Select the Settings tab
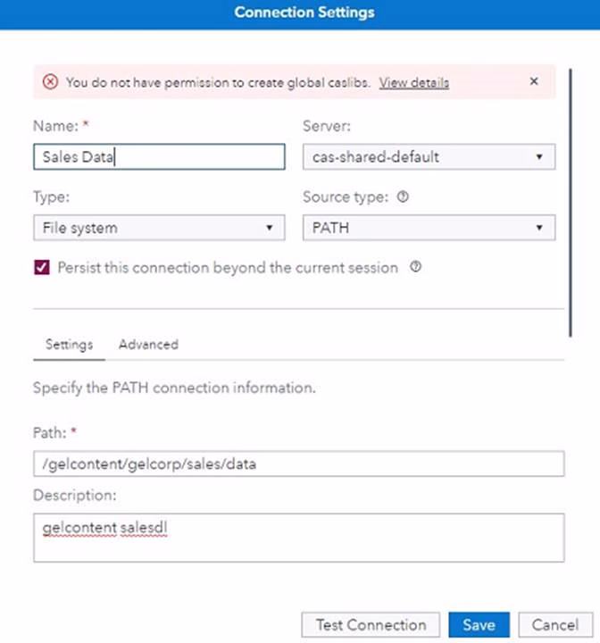600x643 pixels. pyautogui.click(x=69, y=344)
